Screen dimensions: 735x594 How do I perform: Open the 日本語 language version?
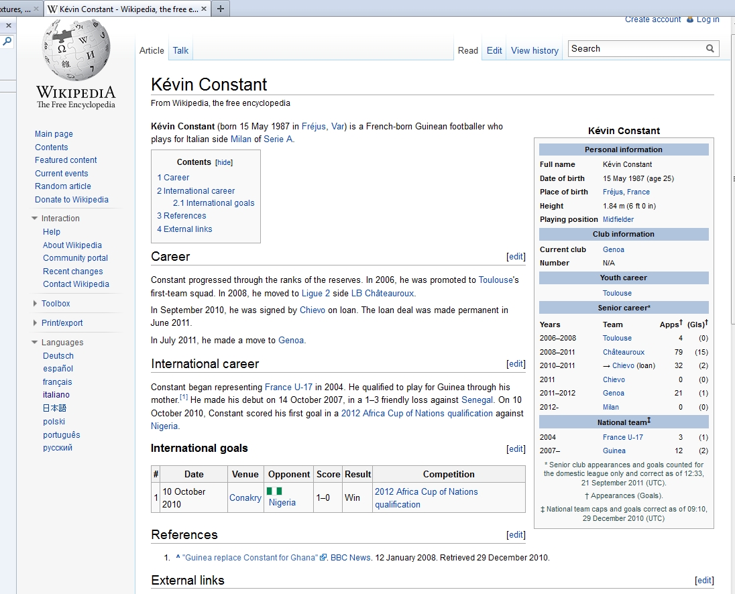point(54,408)
